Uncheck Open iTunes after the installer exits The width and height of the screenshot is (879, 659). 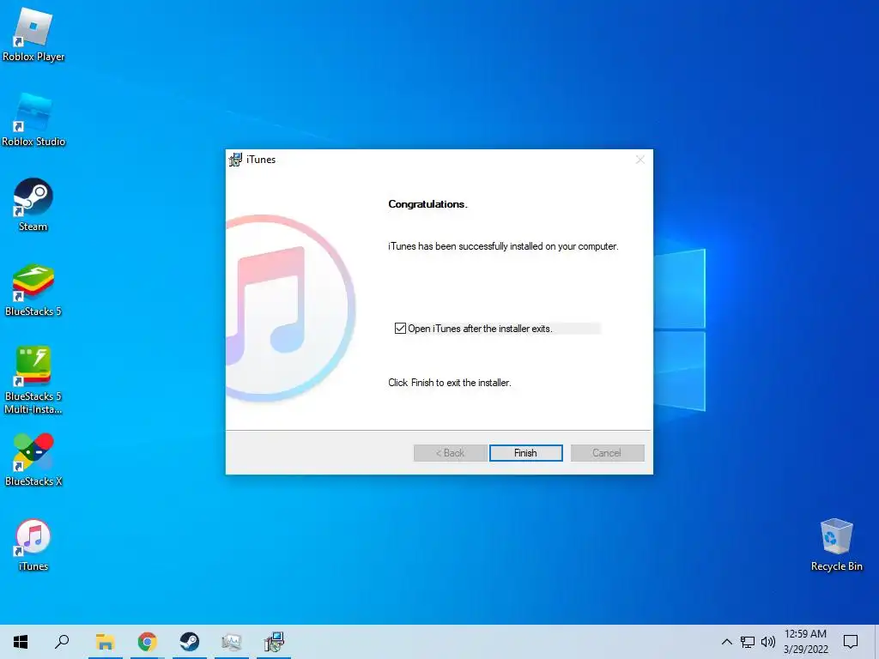(x=400, y=329)
